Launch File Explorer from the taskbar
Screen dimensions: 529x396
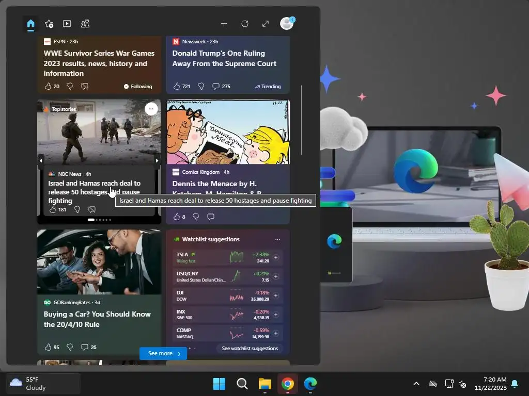click(265, 384)
